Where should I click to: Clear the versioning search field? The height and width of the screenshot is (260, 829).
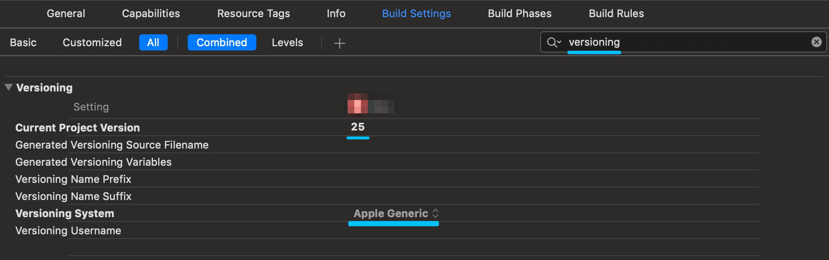816,42
